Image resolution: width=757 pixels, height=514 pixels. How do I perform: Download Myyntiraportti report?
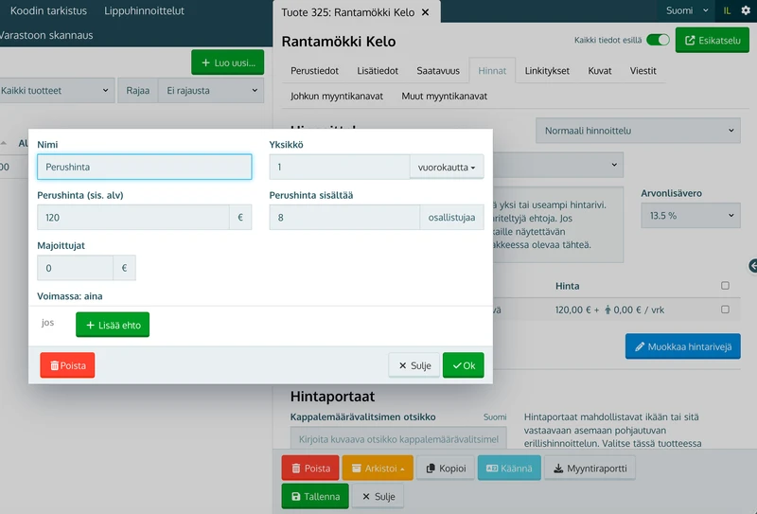tap(590, 469)
